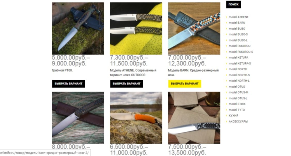Click the black ПОИСК search button
Image resolution: width=291 pixels, height=156 pixels.
(233, 4)
